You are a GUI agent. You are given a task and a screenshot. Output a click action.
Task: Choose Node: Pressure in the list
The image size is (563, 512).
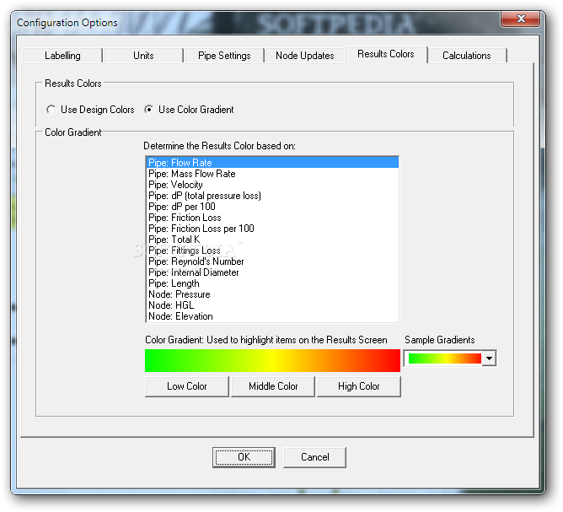(272, 294)
